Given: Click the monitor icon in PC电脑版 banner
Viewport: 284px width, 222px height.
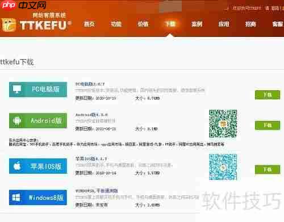Looking at the screenshot, I should click(x=17, y=89).
